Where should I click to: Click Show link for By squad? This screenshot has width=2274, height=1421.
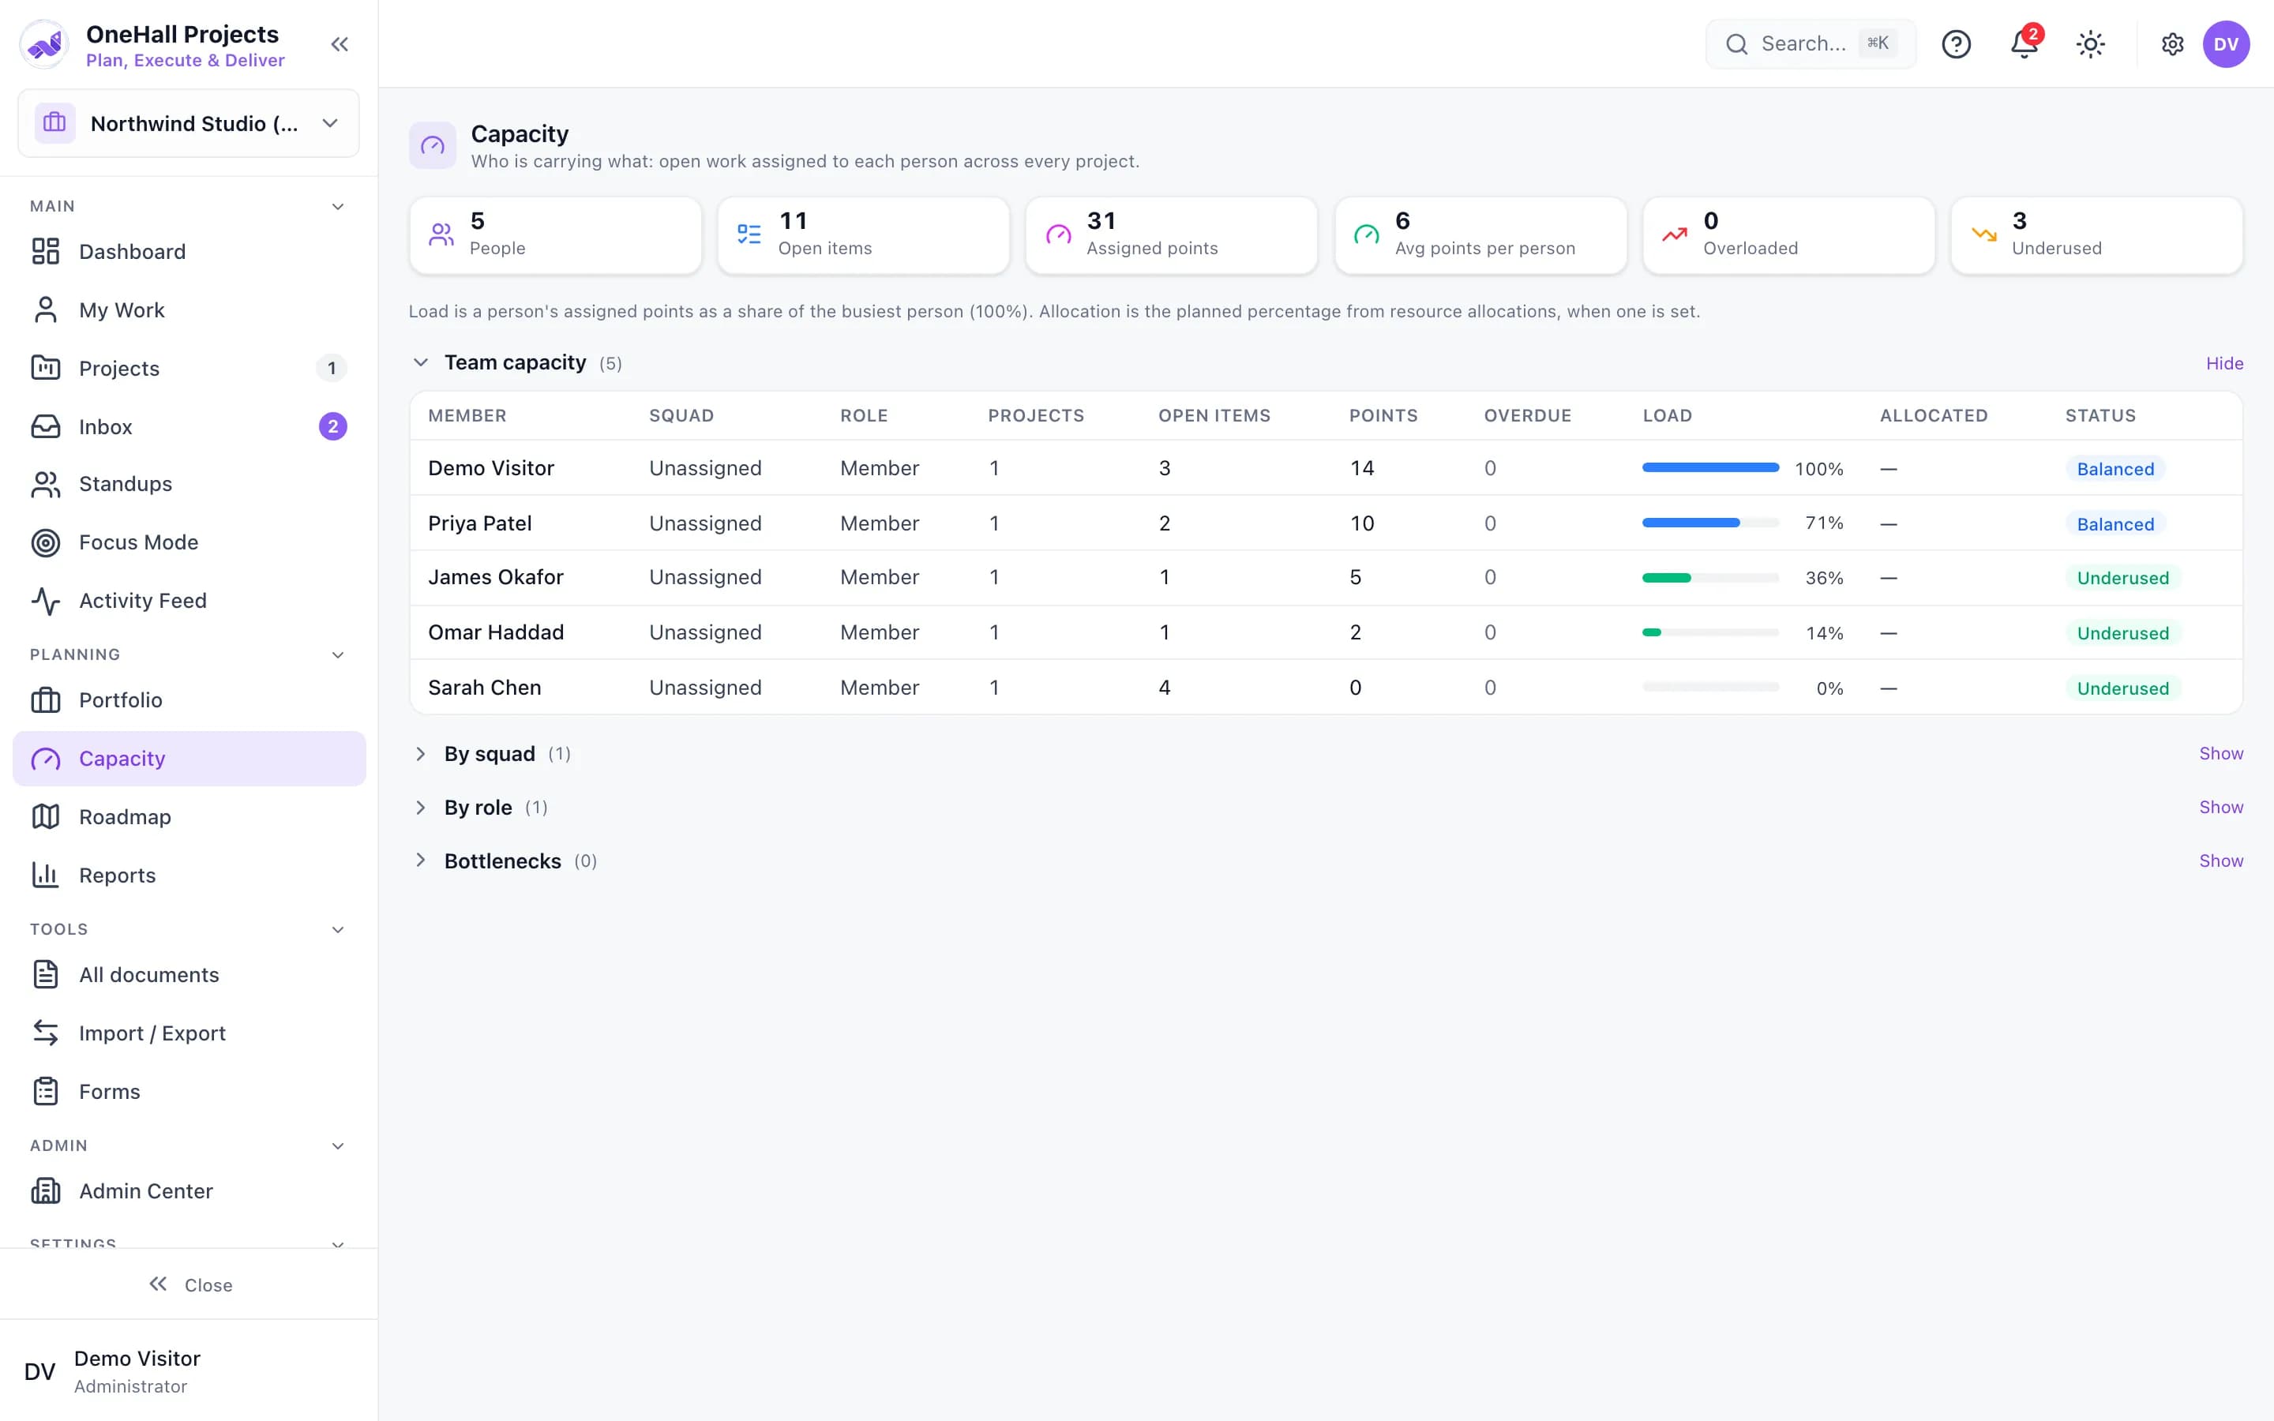(x=2220, y=754)
